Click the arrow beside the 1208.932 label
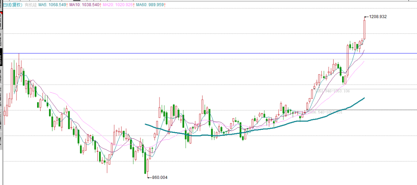 click(366, 17)
